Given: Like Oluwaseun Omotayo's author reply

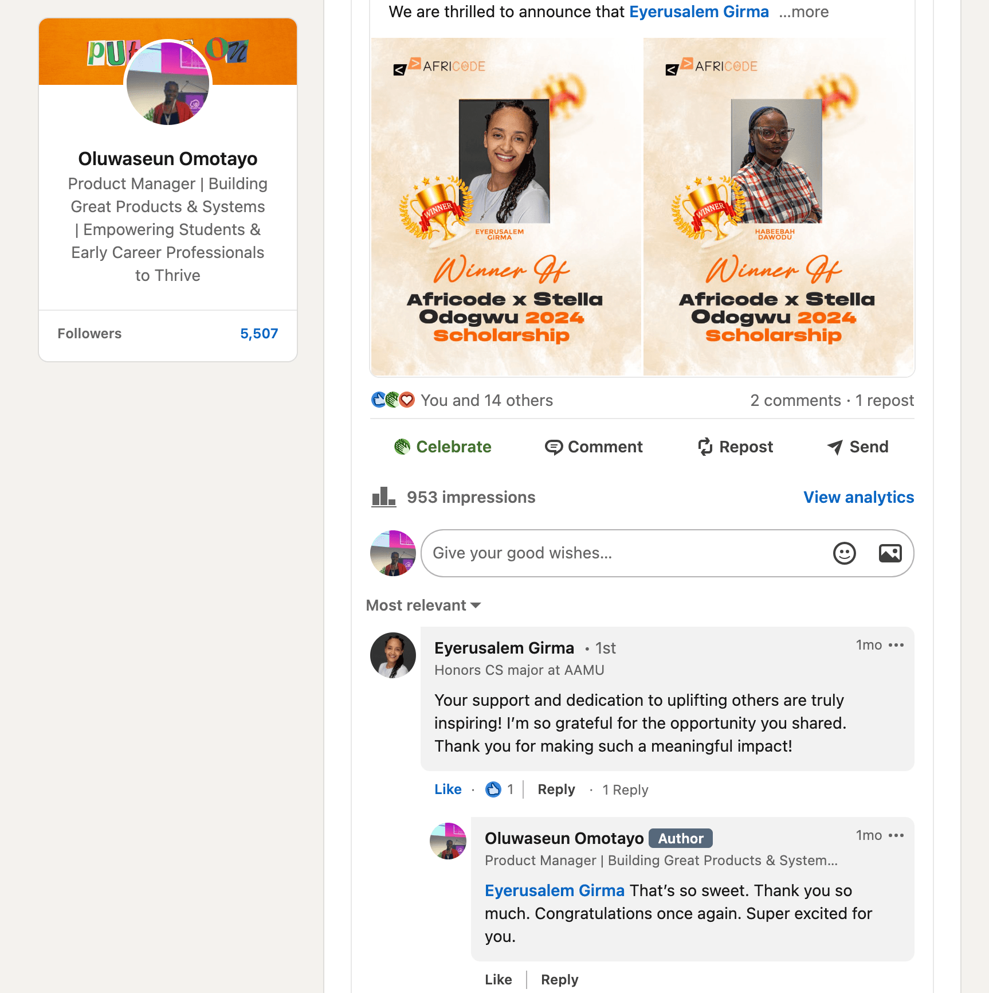Looking at the screenshot, I should (x=498, y=980).
